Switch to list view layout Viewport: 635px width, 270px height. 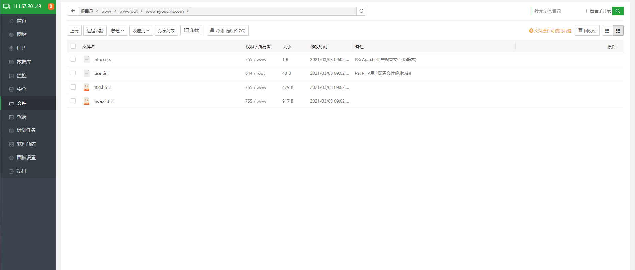(x=618, y=31)
